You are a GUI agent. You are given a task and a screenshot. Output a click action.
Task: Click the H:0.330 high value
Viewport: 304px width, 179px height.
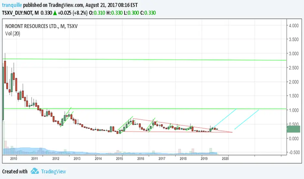114,13
